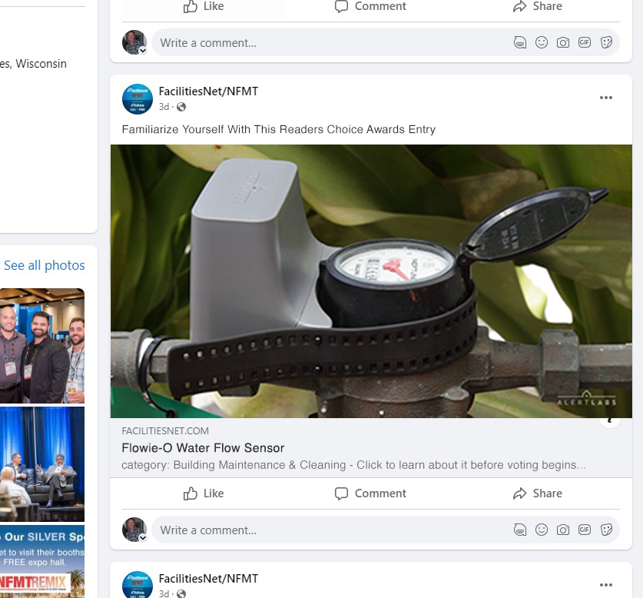Share the post above the Flowie-O post
This screenshot has height=598, width=643.
tap(537, 7)
